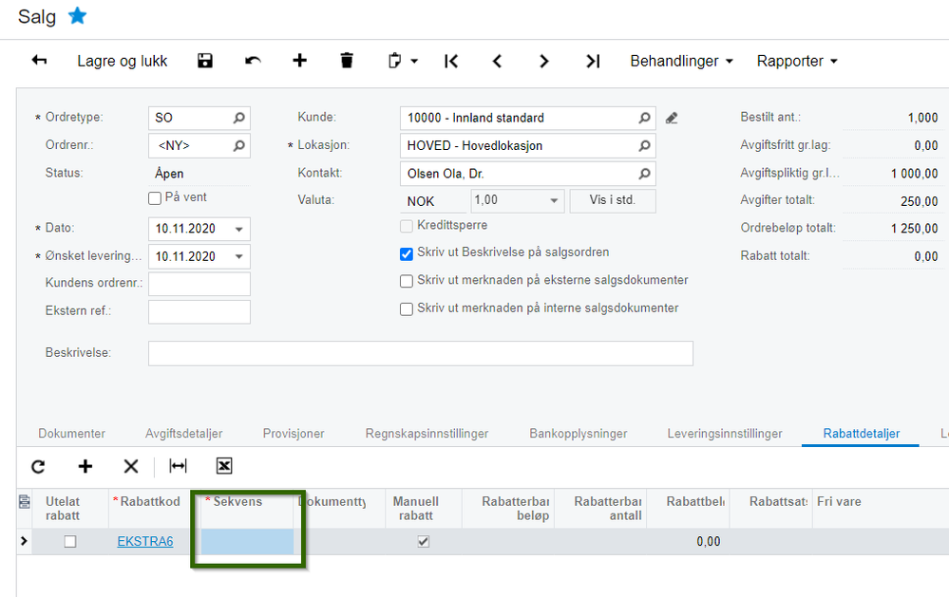The height and width of the screenshot is (597, 949).
Task: Save the order with the floppy disk icon
Action: 205,61
